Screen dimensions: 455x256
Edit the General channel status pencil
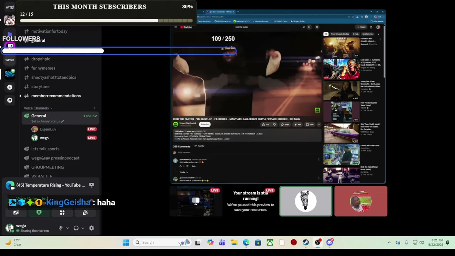point(62,122)
